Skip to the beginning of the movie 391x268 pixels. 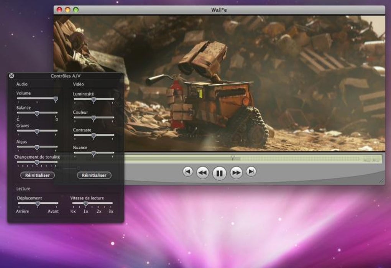click(x=188, y=171)
